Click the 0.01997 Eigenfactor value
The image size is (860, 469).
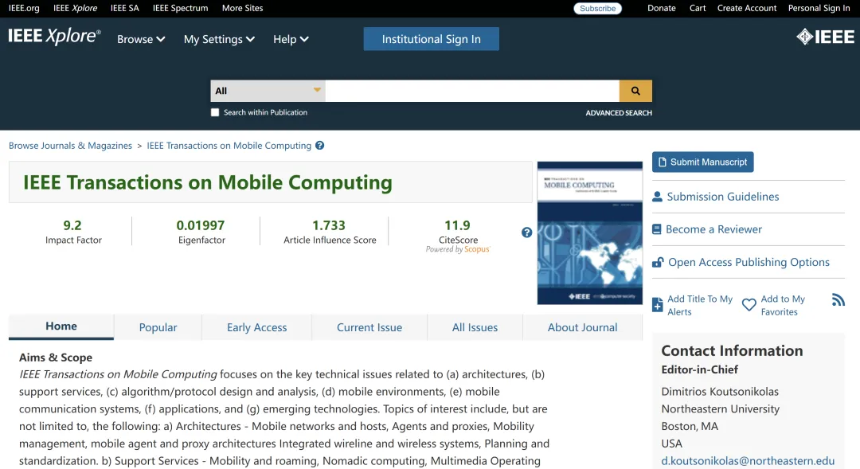coord(200,225)
